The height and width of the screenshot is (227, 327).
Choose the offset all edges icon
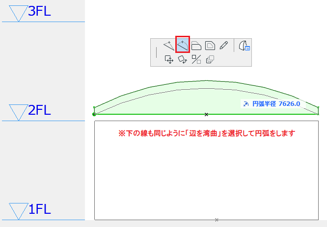point(210,46)
